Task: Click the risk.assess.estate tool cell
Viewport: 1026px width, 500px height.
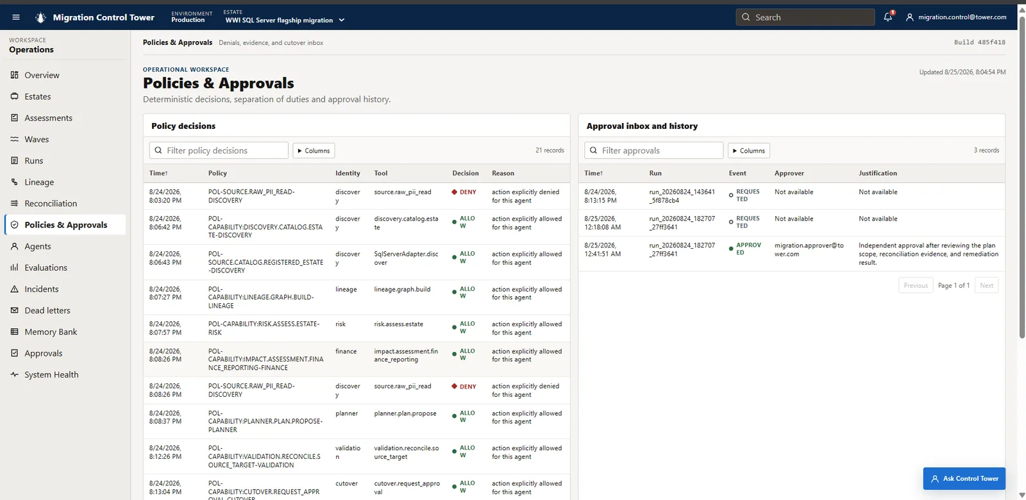Action: point(399,324)
